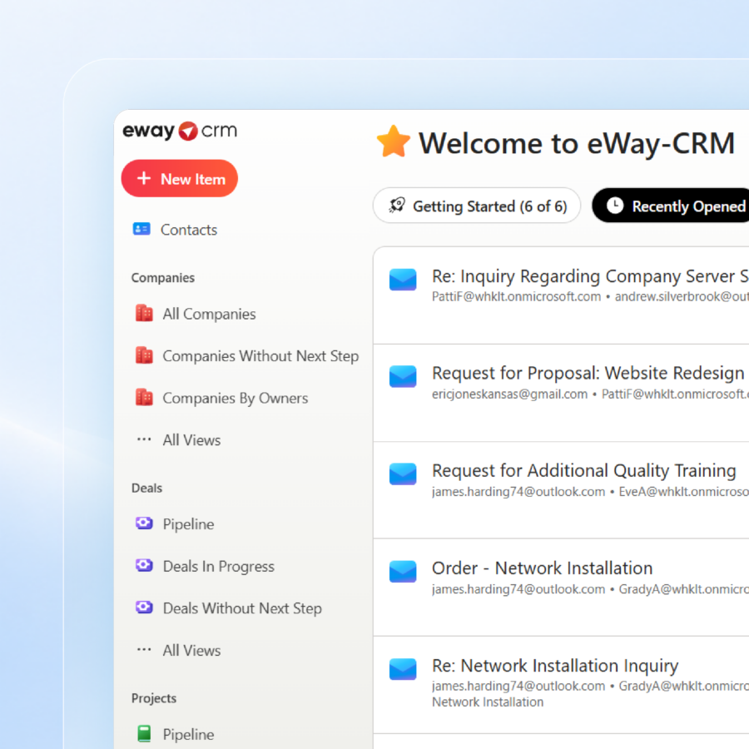The width and height of the screenshot is (749, 749).
Task: Open Re: Network Installation Inquiry email
Action: pyautogui.click(x=561, y=685)
